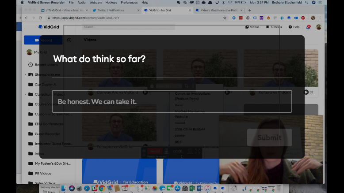Expand the Shared with me folder

25,74
